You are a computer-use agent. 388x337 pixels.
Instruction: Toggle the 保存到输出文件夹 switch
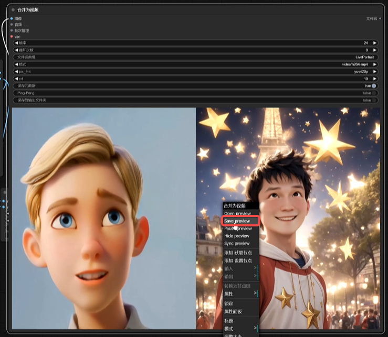(x=374, y=100)
